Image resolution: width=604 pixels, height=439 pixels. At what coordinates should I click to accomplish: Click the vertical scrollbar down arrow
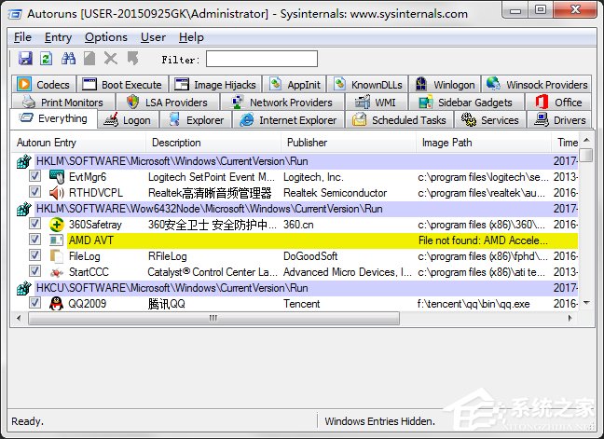pos(585,303)
